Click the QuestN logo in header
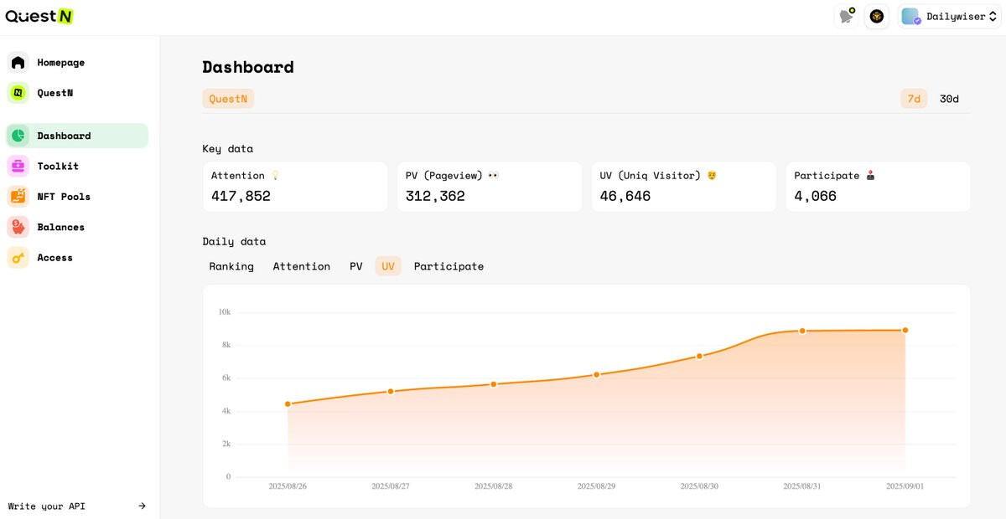This screenshot has height=519, width=1006. coord(39,16)
